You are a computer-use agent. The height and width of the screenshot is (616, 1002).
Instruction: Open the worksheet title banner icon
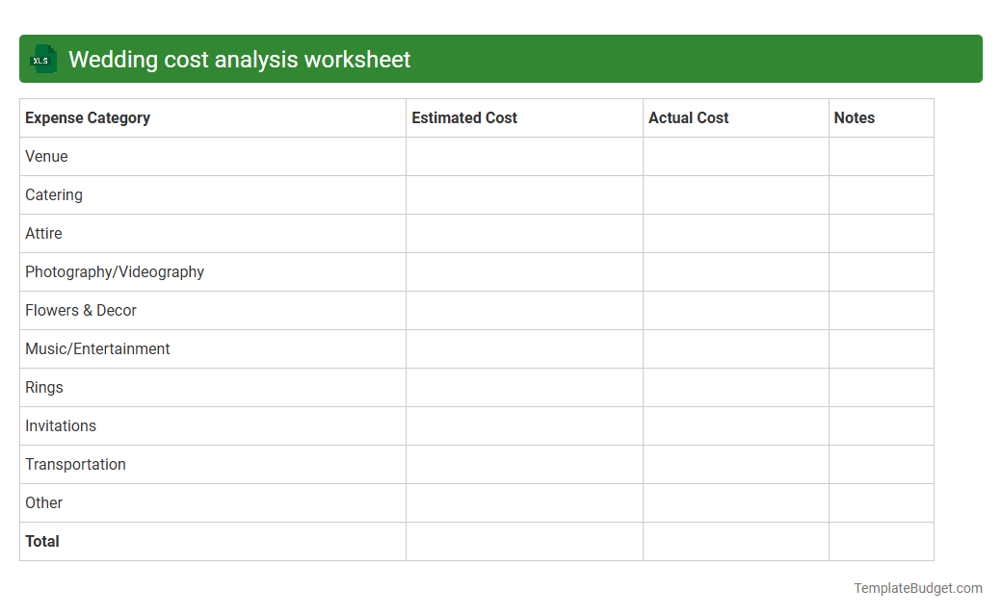[42, 59]
